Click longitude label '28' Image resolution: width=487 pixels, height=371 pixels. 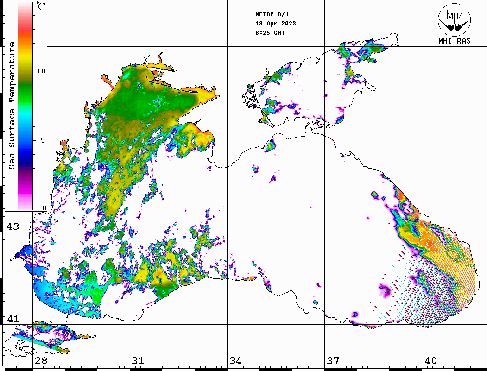(41, 360)
